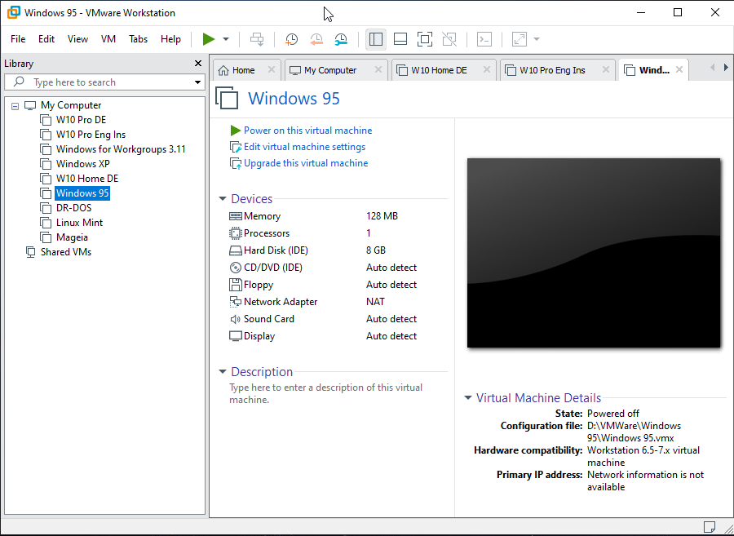734x536 pixels.
Task: Select Windows XP in Library
Action: click(83, 164)
